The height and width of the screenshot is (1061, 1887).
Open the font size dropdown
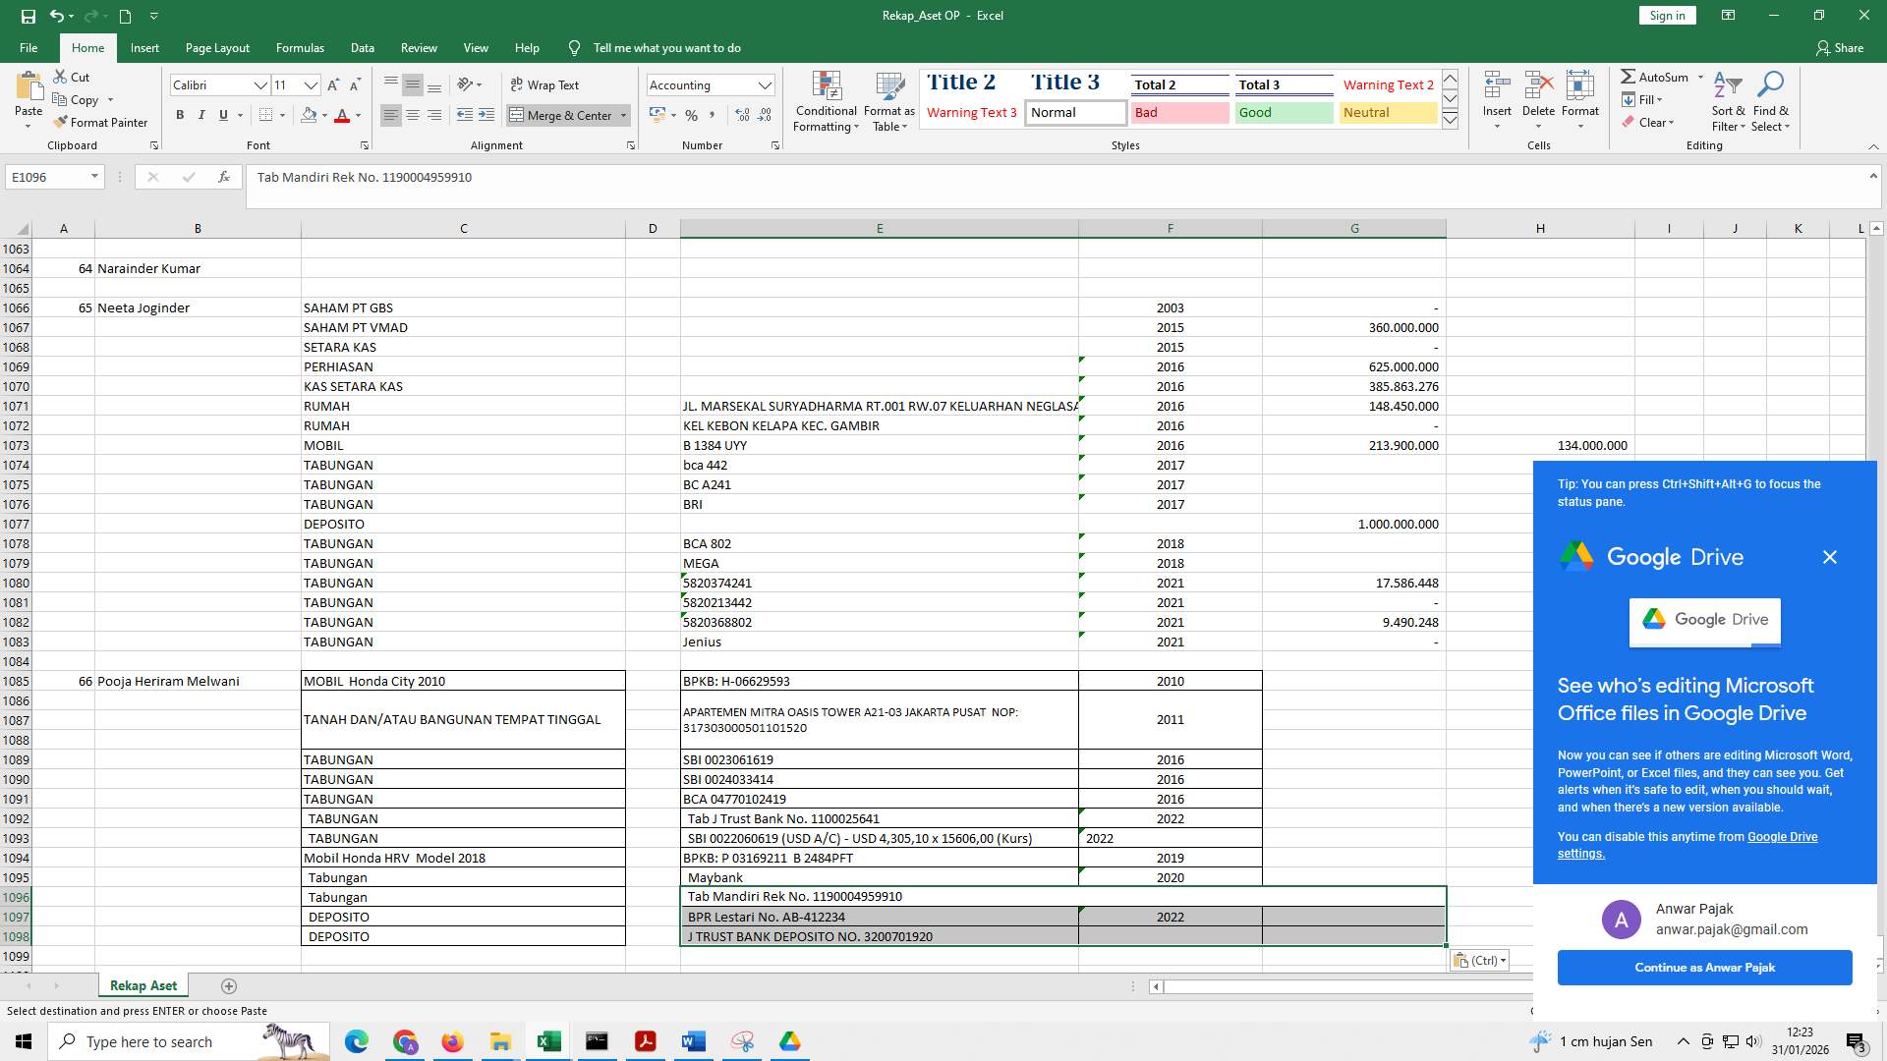pyautogui.click(x=311, y=85)
